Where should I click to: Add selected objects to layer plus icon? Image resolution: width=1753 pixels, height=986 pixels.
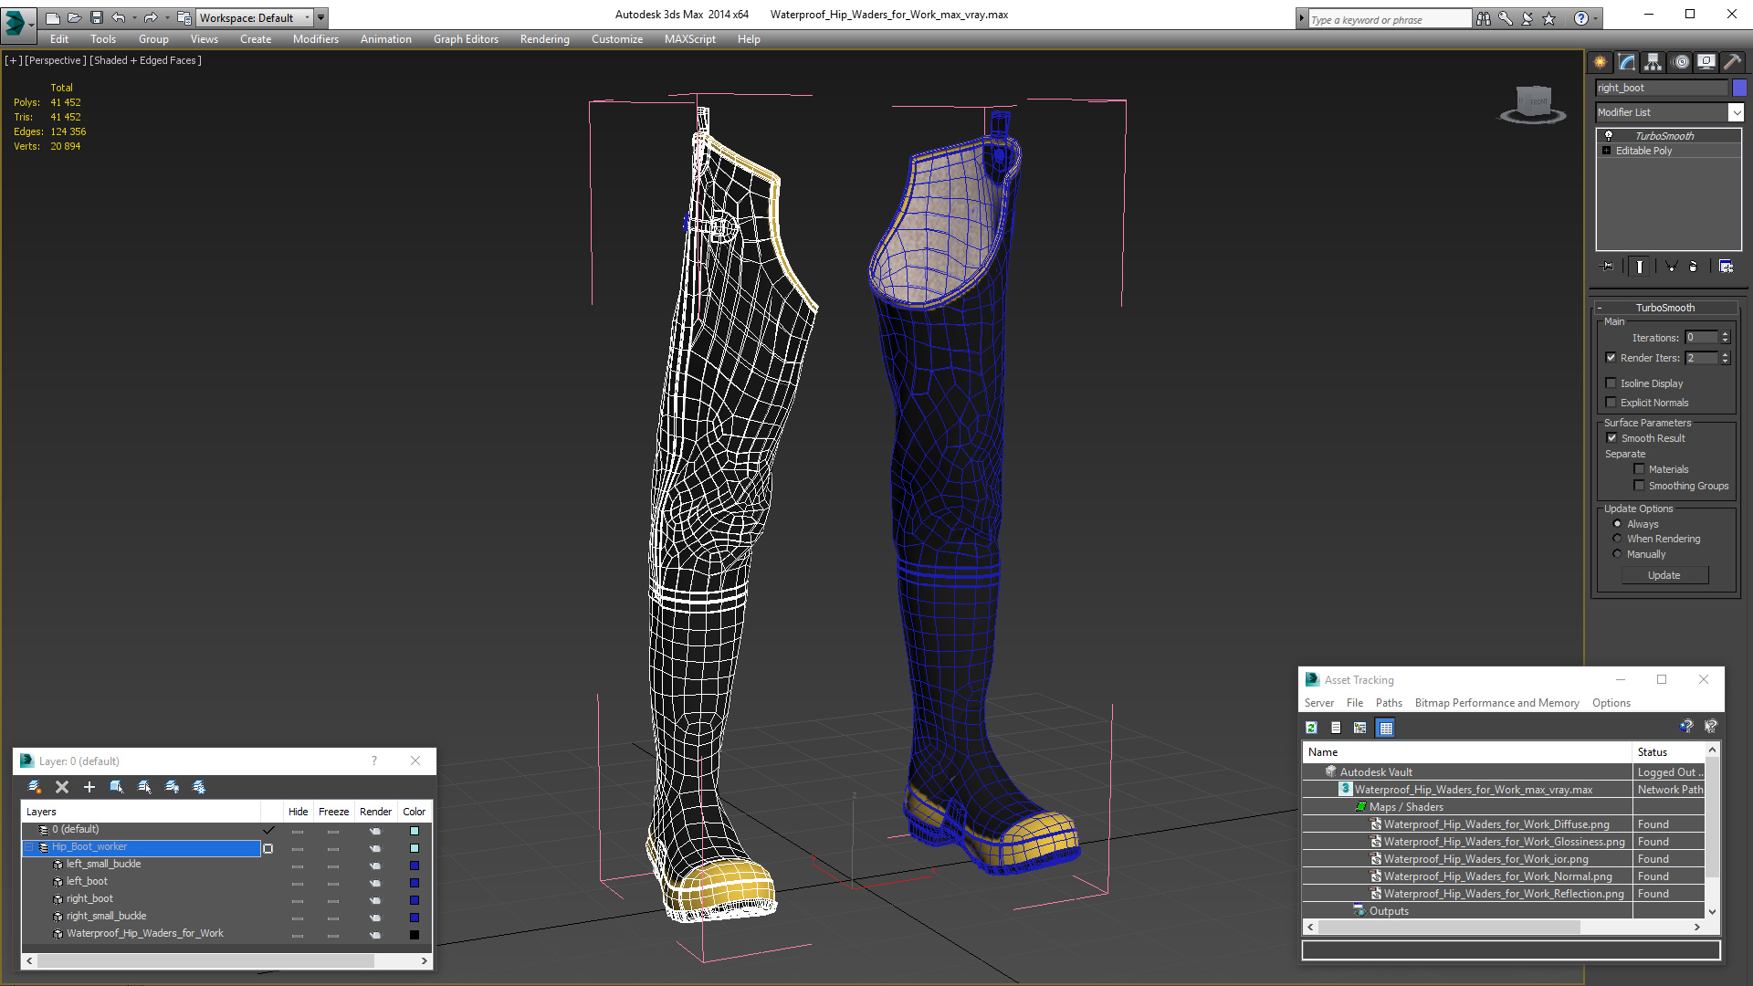(x=89, y=787)
